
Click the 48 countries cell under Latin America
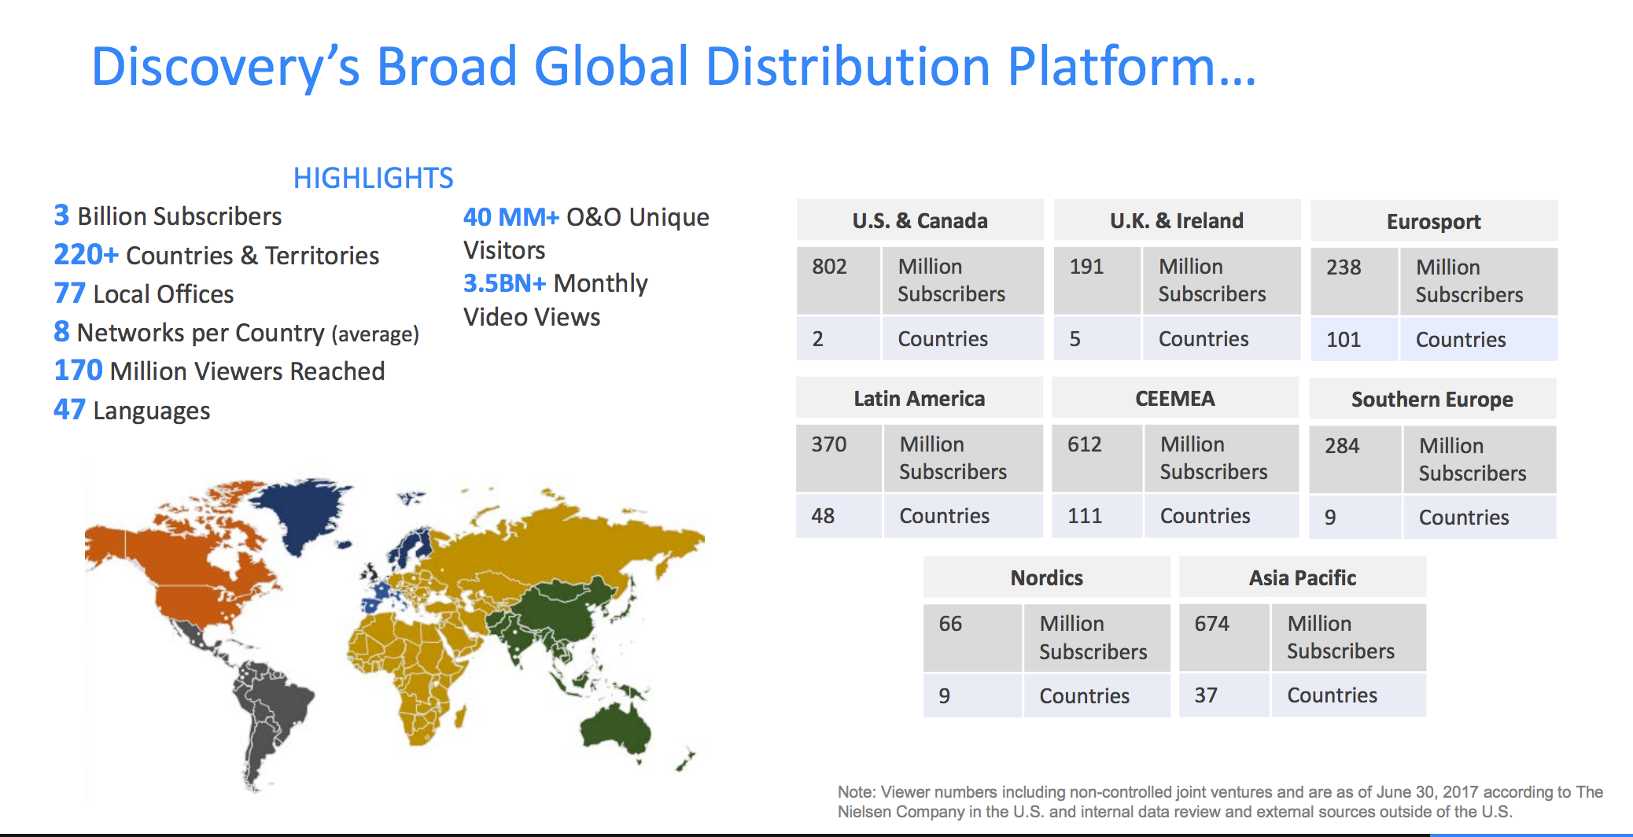coord(839,516)
